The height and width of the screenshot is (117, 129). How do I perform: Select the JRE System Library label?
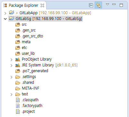[38, 65]
